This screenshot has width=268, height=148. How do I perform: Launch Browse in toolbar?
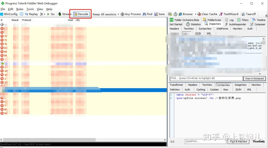point(186,14)
